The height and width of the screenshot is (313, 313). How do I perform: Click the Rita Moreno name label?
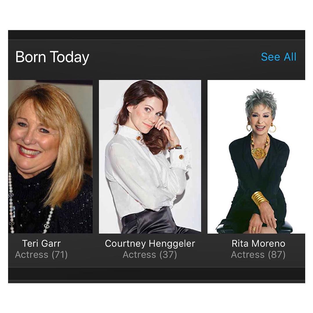(x=258, y=243)
